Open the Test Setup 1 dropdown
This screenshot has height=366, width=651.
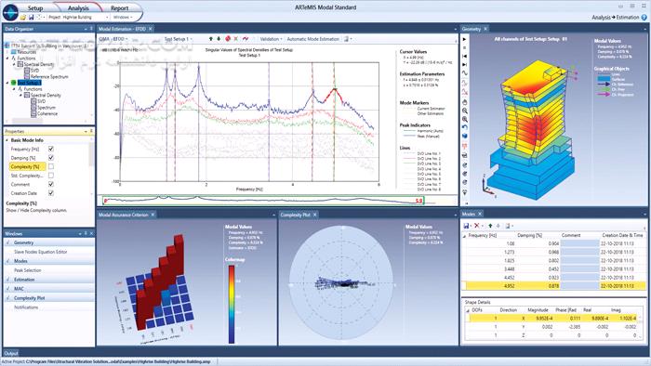coord(179,39)
